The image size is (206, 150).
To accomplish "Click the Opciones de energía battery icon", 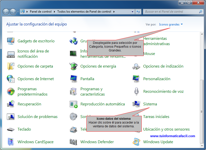I will (x=73, y=66).
